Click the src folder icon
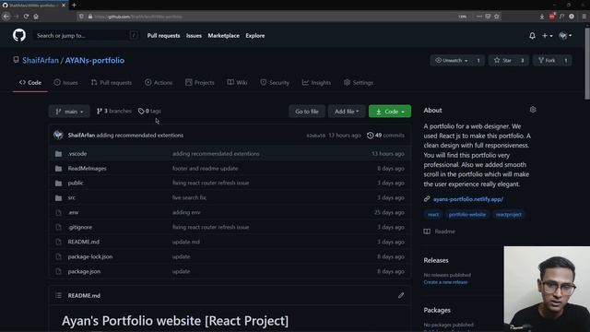Viewport: 590px width, 332px height. [58, 197]
